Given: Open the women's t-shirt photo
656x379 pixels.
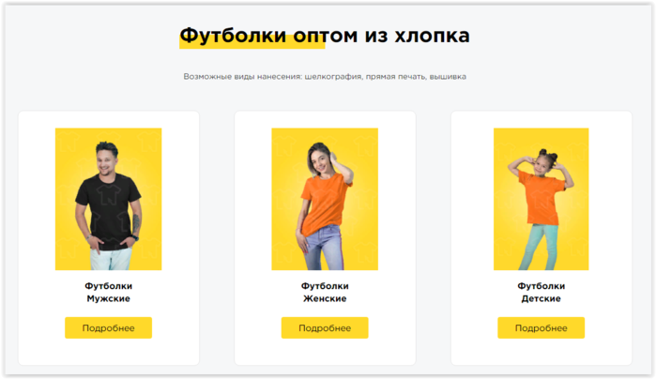Looking at the screenshot, I should coord(325,199).
